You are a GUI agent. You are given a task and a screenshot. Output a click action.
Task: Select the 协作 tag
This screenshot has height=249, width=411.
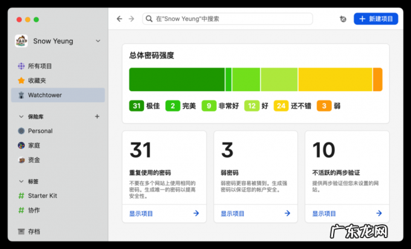pos(58,210)
